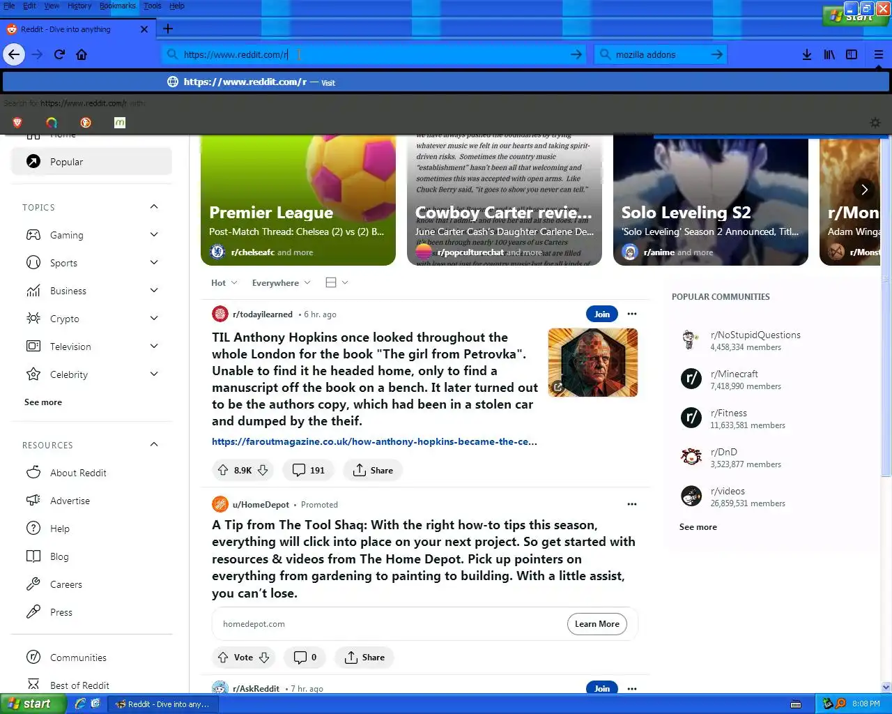The width and height of the screenshot is (892, 714).
Task: Open the Premier League trending card
Action: [298, 200]
